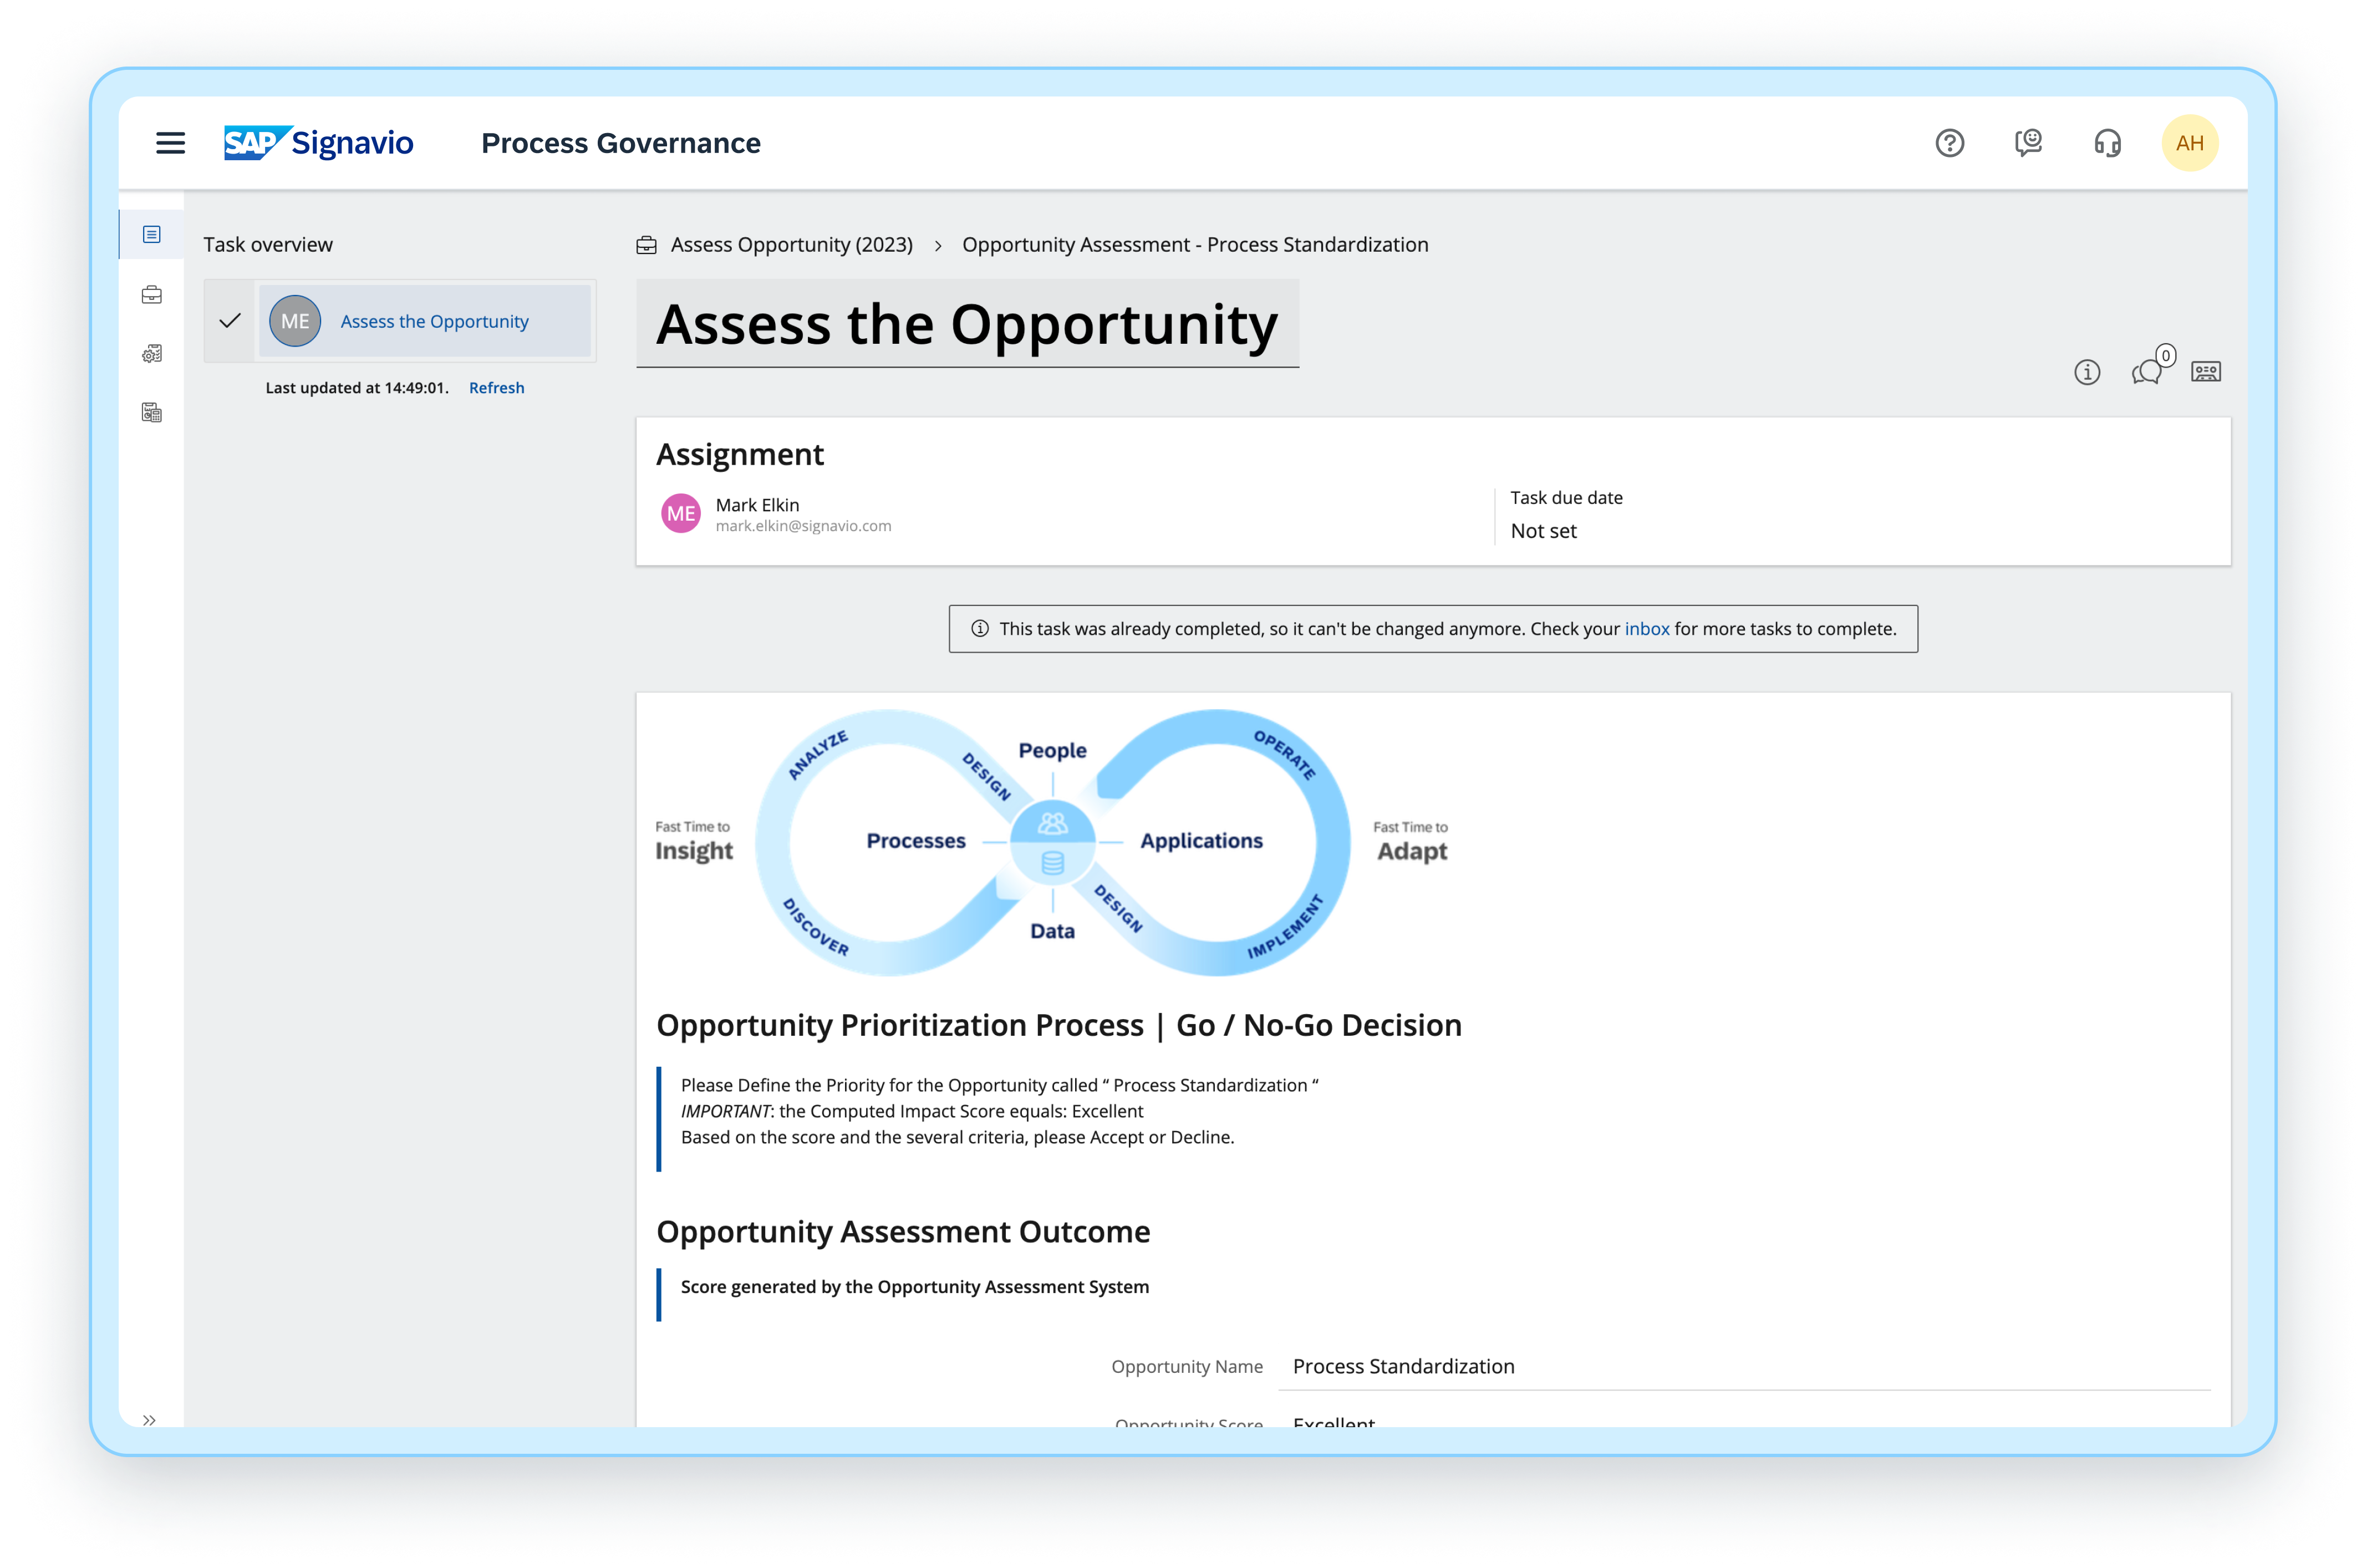Open the process settings gear icon in sidebar
The width and height of the screenshot is (2367, 1568).
(x=152, y=352)
